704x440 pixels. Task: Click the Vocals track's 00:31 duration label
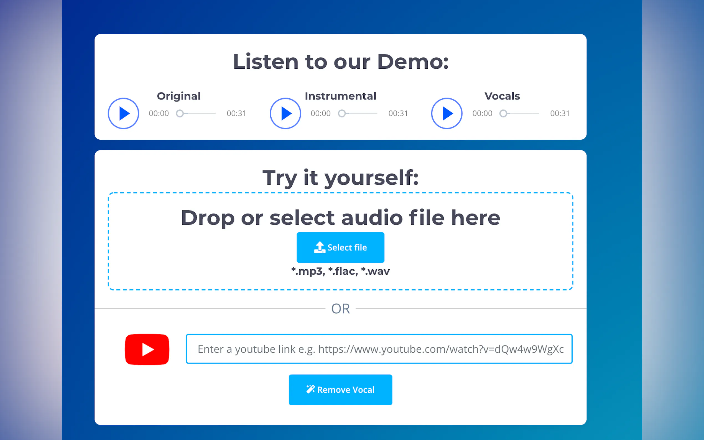click(560, 114)
